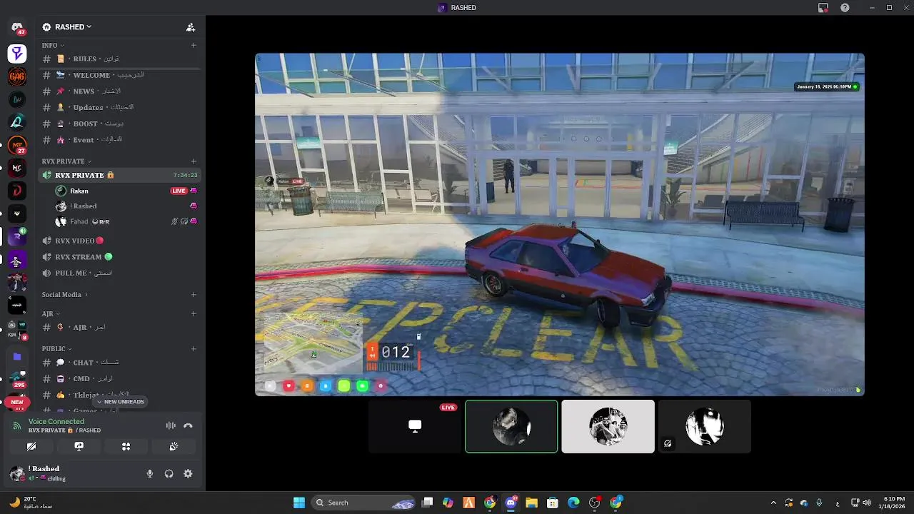Viewport: 914px width, 514px height.
Task: Join the RVX STREAM voice channel
Action: [x=120, y=257]
